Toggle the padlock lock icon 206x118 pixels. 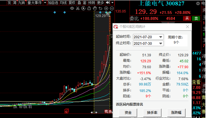(x=89, y=8)
